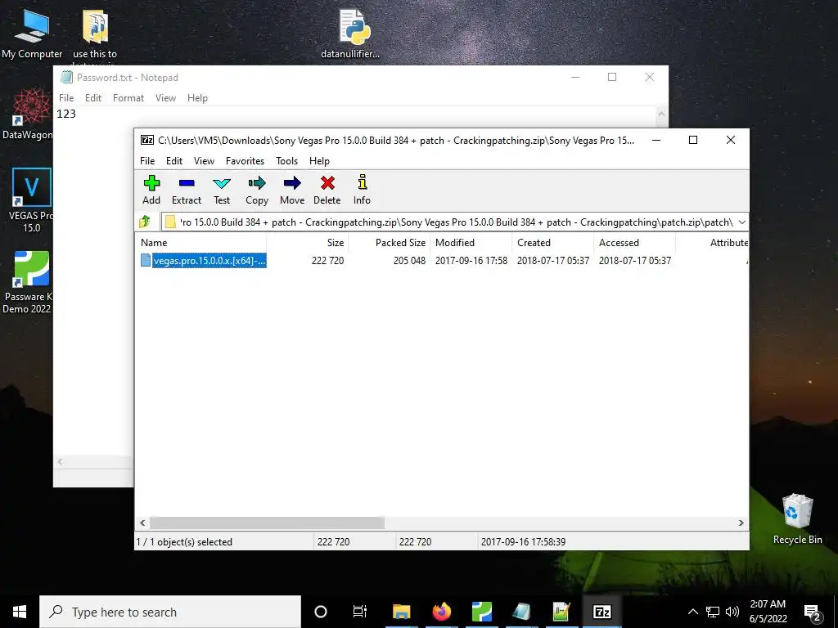This screenshot has width=838, height=628.
Task: Select the VEGAS Pro 15.0 desktop shortcut
Action: [x=31, y=200]
